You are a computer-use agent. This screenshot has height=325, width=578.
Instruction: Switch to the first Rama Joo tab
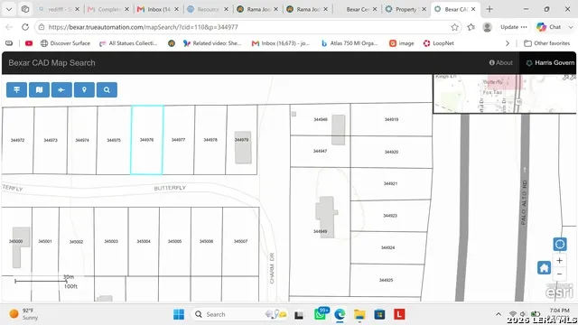(x=257, y=9)
